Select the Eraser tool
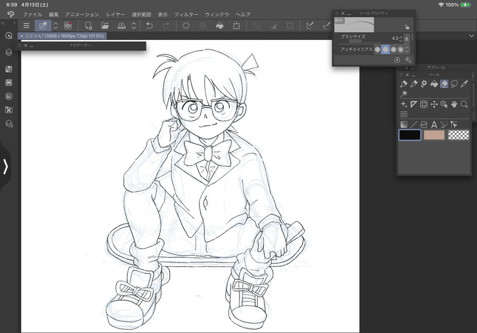This screenshot has height=333, width=477. tap(444, 84)
